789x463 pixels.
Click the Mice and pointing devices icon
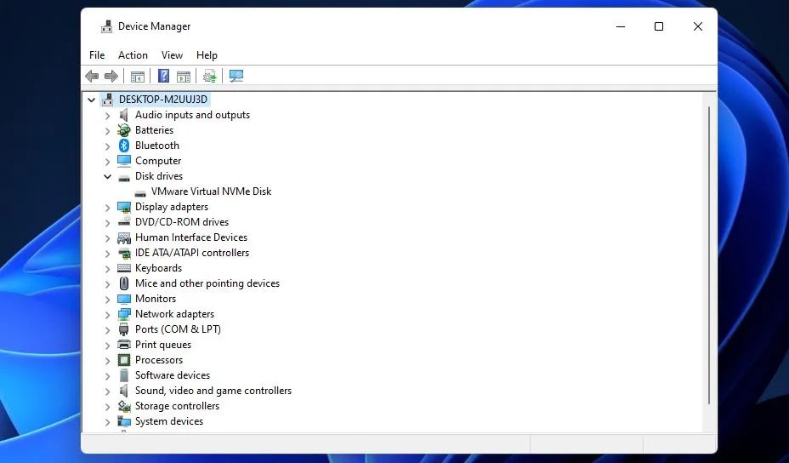click(124, 283)
